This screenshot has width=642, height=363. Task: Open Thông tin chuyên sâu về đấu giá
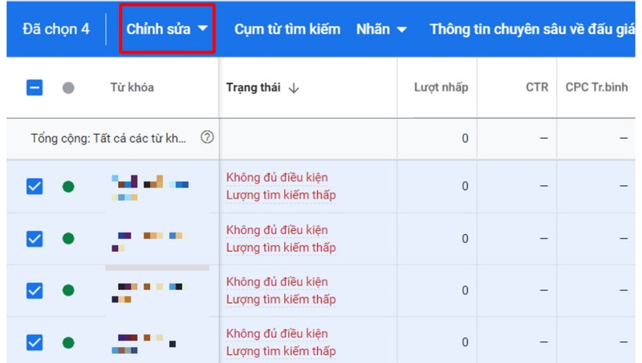[x=530, y=29]
